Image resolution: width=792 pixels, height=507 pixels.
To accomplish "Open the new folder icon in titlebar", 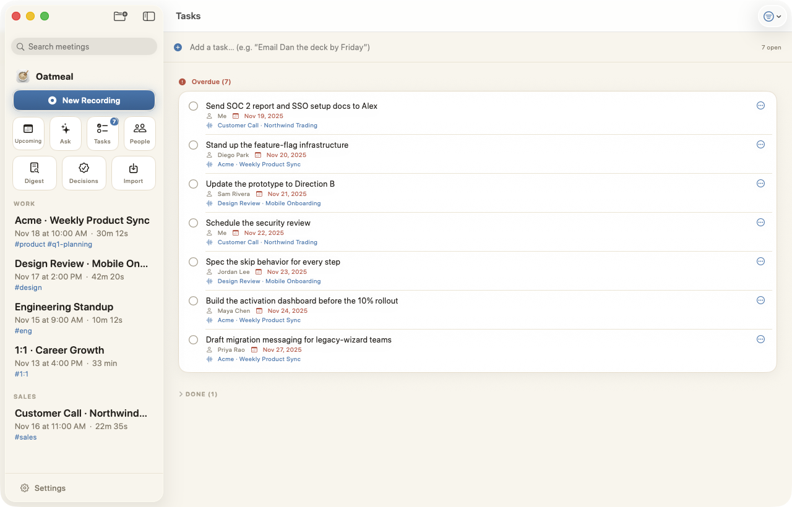I will tap(121, 17).
